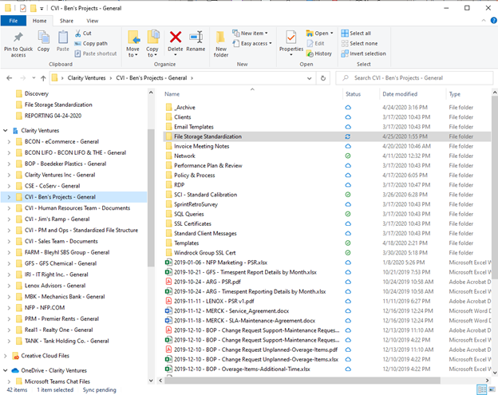Go back with the Back arrow
This screenshot has height=395, width=498.
[x=10, y=78]
